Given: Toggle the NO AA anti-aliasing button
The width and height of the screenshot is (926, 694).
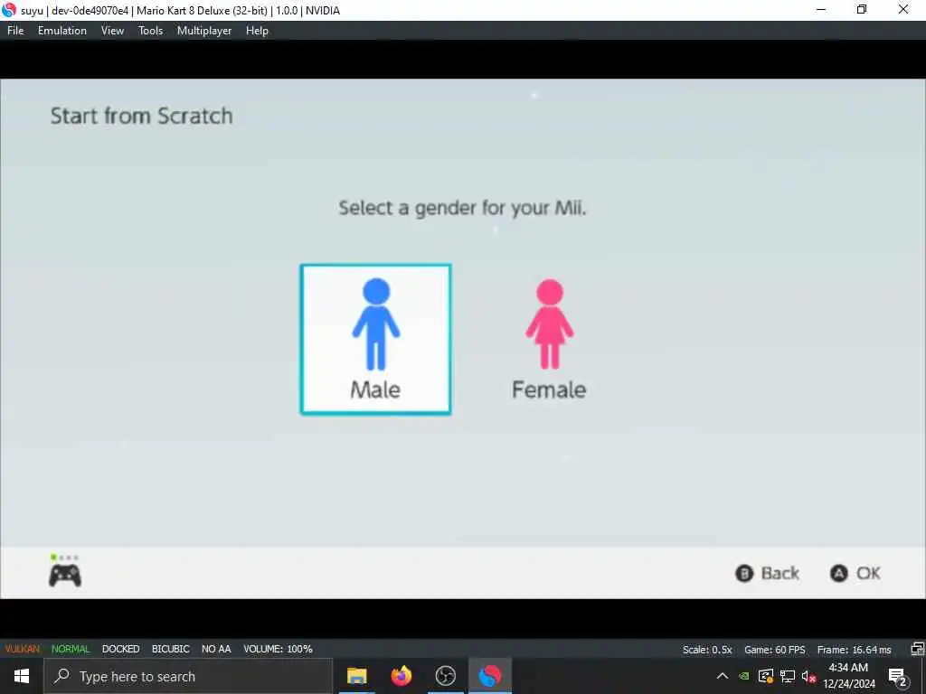Looking at the screenshot, I should [x=216, y=649].
